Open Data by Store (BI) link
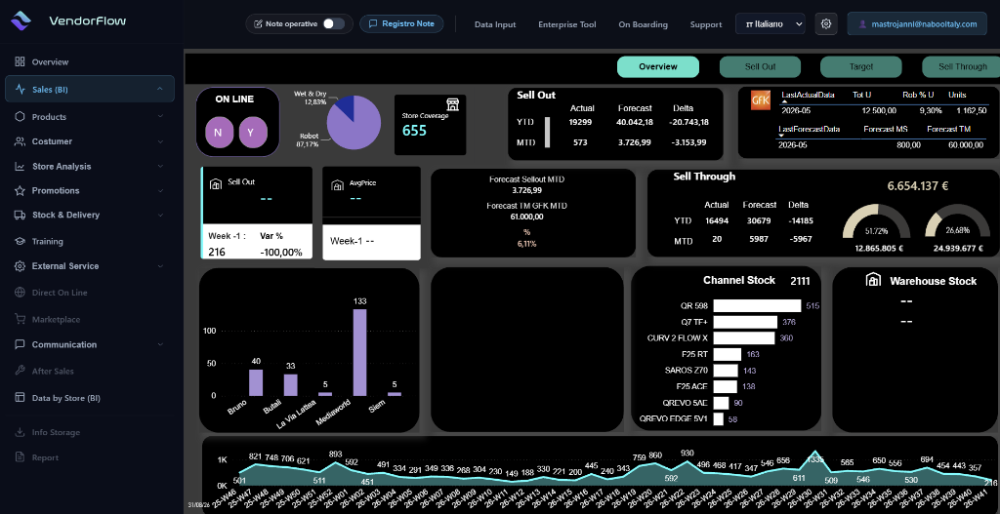 pos(65,397)
